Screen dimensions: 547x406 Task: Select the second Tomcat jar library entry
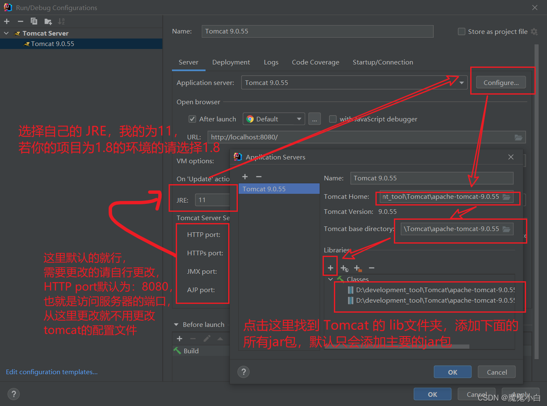click(431, 301)
